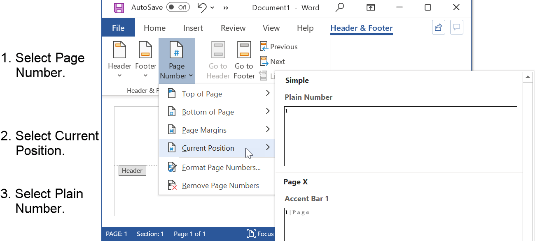
Task: Switch to the Insert tab
Action: click(x=193, y=28)
